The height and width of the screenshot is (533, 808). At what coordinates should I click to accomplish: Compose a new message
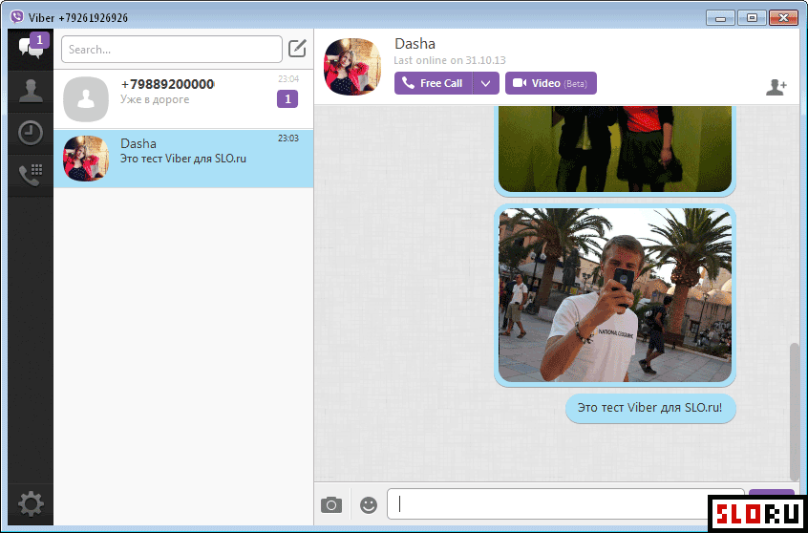coord(297,49)
